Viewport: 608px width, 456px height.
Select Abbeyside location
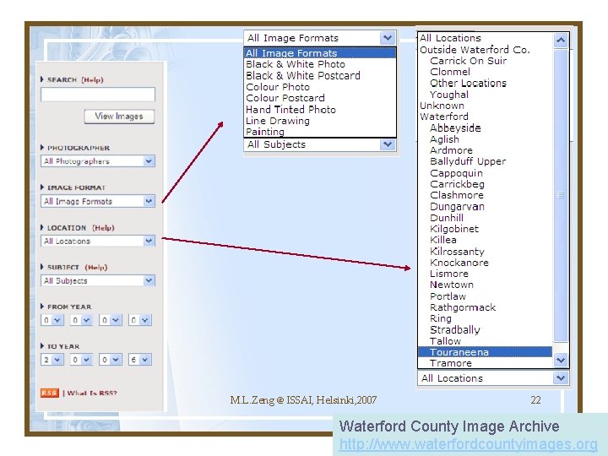point(485,128)
